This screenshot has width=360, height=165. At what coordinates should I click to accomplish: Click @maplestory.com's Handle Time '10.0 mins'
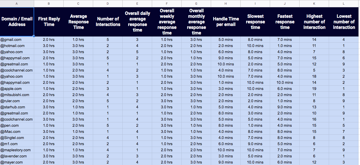(226, 150)
